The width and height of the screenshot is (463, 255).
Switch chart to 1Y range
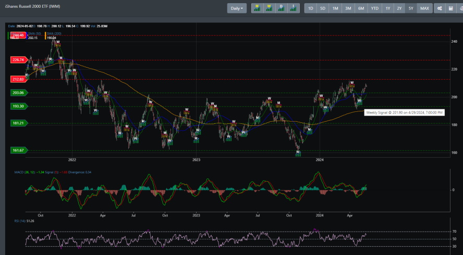pyautogui.click(x=388, y=8)
